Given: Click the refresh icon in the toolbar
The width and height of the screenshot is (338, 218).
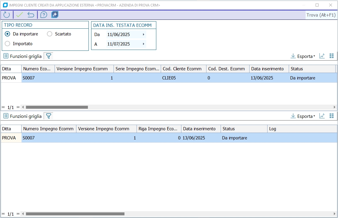Looking at the screenshot, I should pos(6,15).
